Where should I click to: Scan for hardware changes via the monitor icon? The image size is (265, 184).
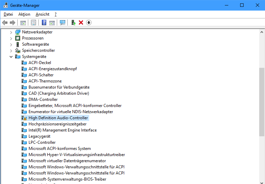[63, 22]
